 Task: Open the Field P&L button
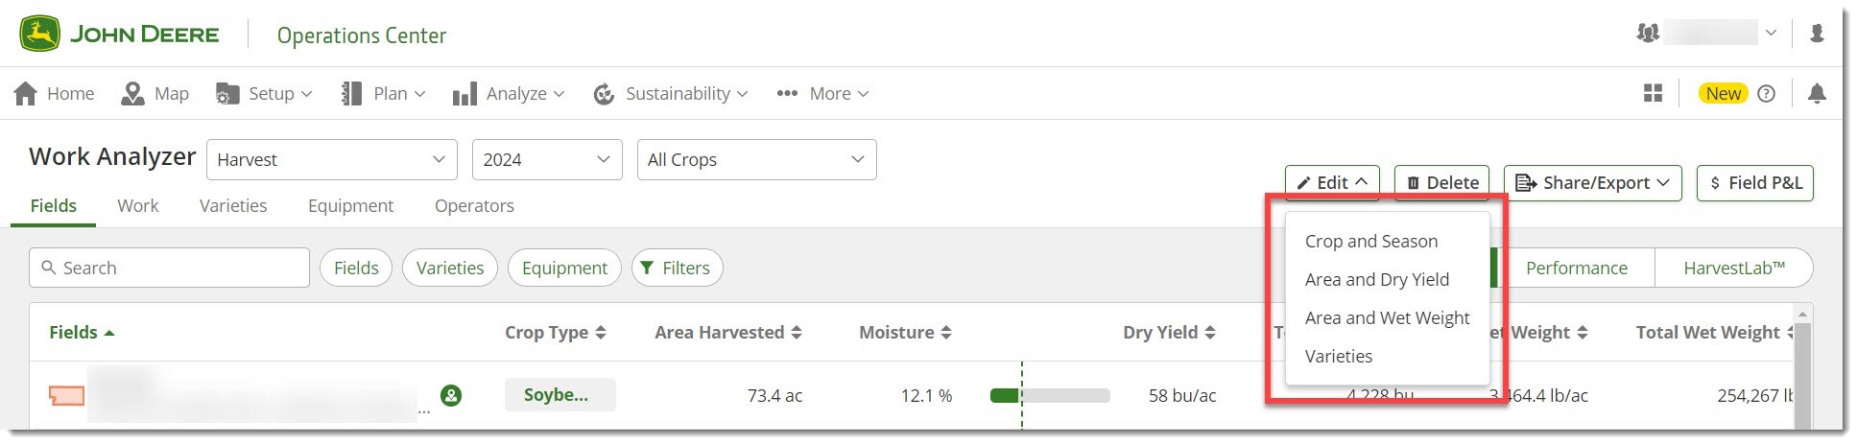(x=1755, y=182)
